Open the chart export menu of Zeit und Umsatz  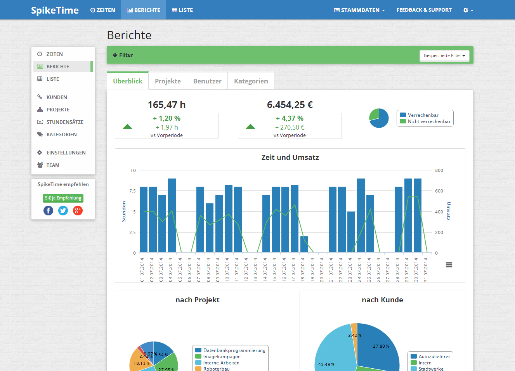(x=449, y=265)
